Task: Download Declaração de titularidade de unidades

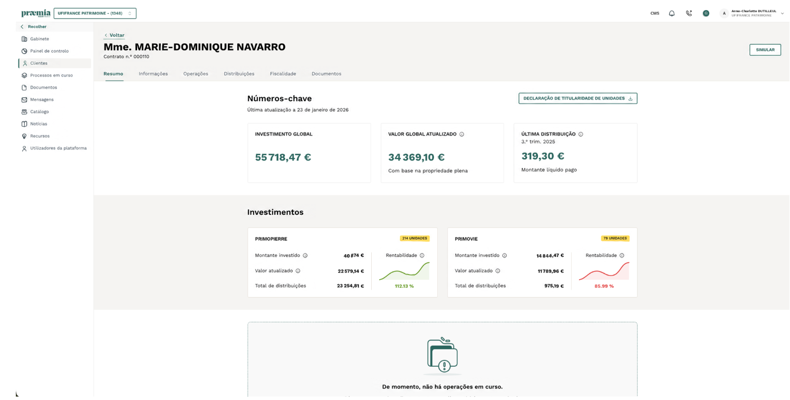Action: coord(577,98)
